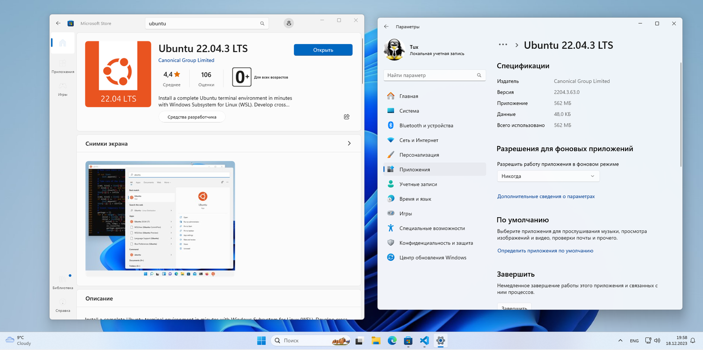Focus the Найти параметр search field
This screenshot has height=350, width=703.
(434, 75)
